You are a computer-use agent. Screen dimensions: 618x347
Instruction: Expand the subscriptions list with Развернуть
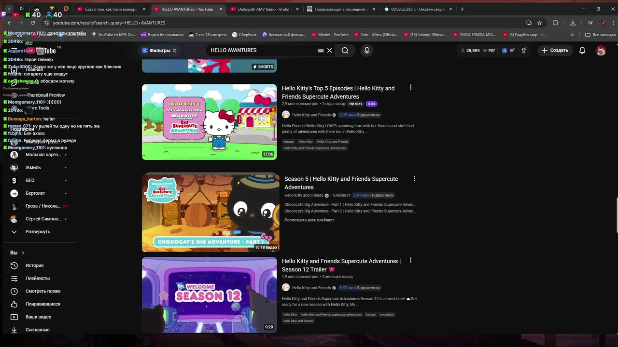tap(38, 232)
